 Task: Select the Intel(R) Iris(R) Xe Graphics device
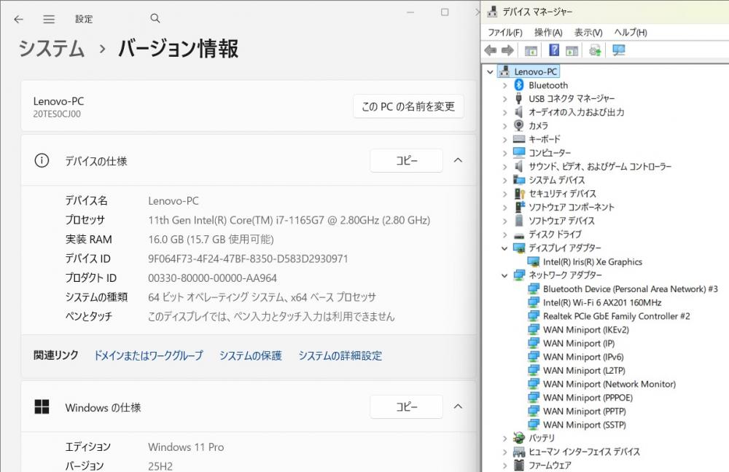[592, 261]
